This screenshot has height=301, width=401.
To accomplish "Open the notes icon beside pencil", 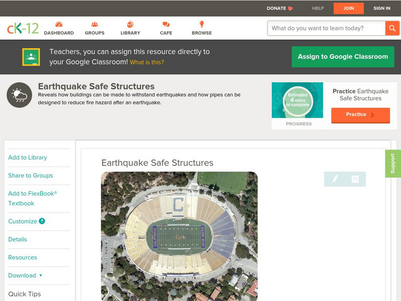I will pos(355,179).
